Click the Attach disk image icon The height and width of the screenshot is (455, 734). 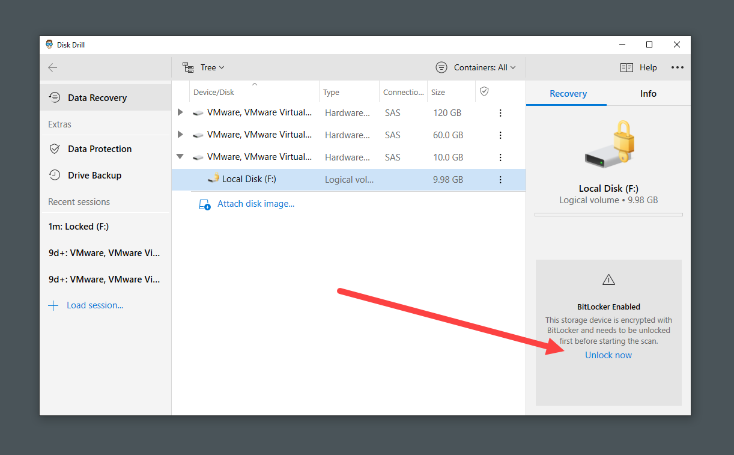(x=205, y=204)
